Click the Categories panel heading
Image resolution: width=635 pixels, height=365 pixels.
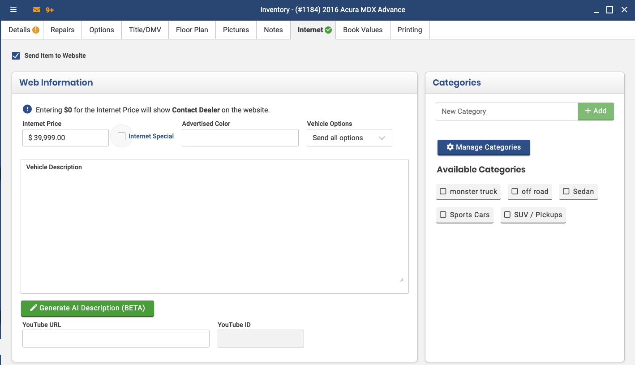(x=457, y=82)
